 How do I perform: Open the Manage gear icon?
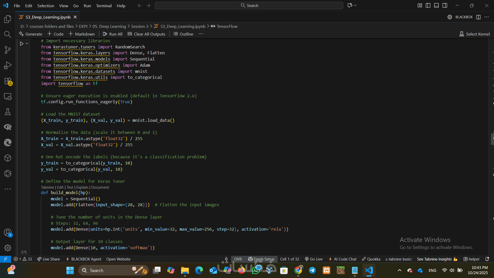[x=8, y=248]
